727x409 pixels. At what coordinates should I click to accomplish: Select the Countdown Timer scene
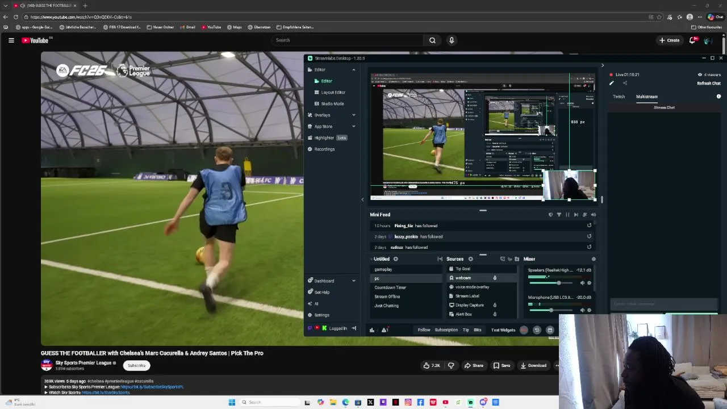point(406,287)
